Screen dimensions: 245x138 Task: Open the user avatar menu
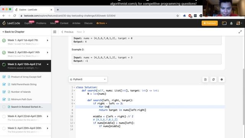click(239, 23)
